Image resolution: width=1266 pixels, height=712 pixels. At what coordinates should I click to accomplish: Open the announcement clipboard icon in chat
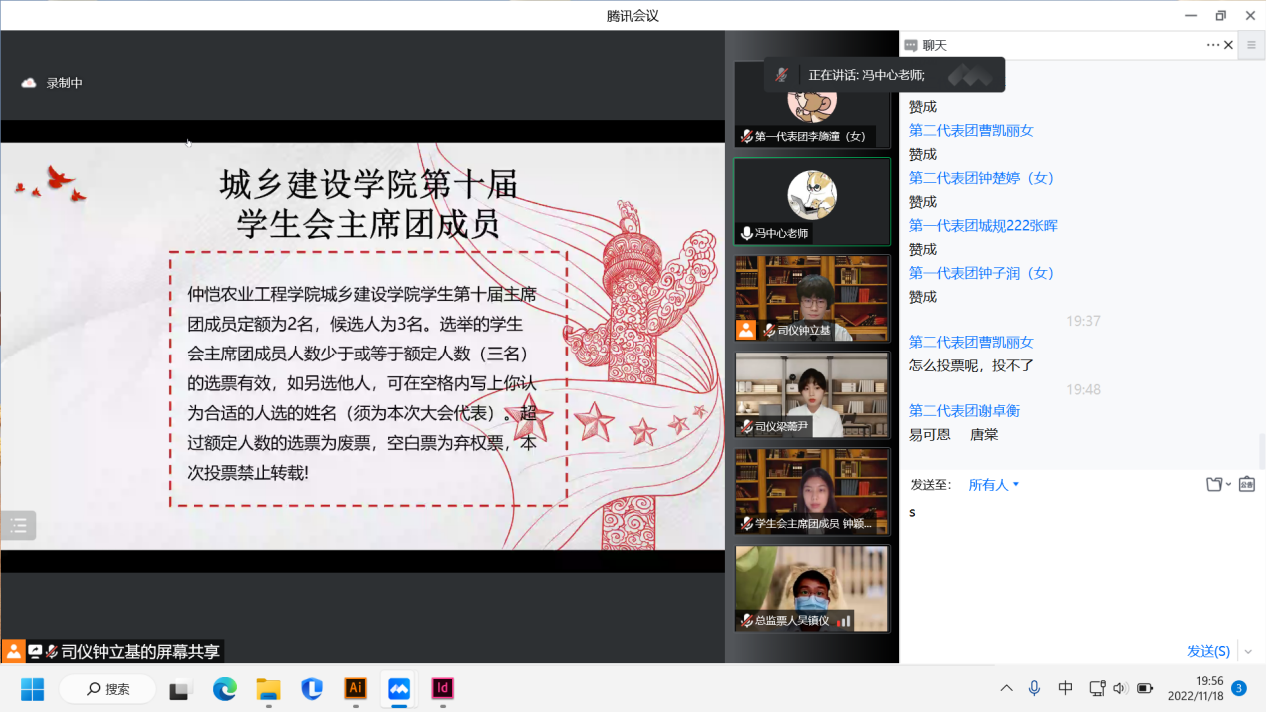(1247, 485)
